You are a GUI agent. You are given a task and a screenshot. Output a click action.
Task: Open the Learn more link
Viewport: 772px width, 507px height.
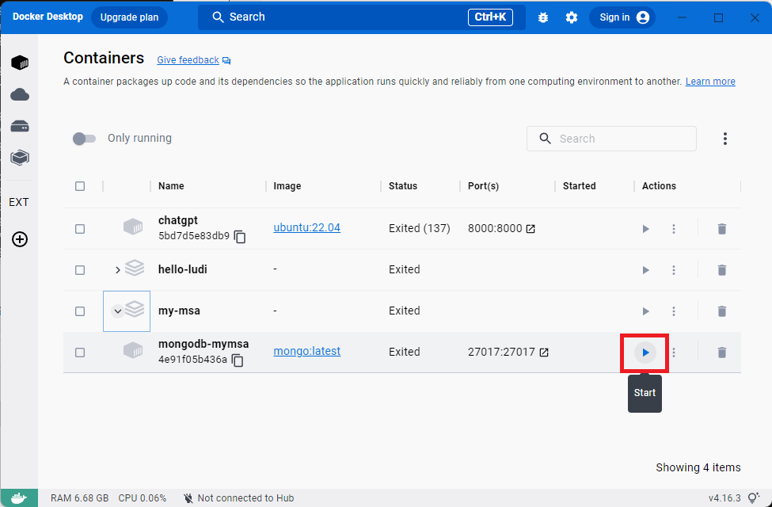(710, 82)
